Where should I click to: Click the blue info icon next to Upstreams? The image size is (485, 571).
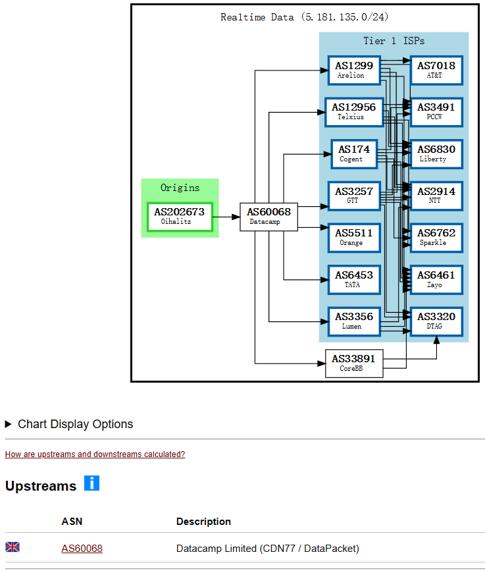(91, 483)
